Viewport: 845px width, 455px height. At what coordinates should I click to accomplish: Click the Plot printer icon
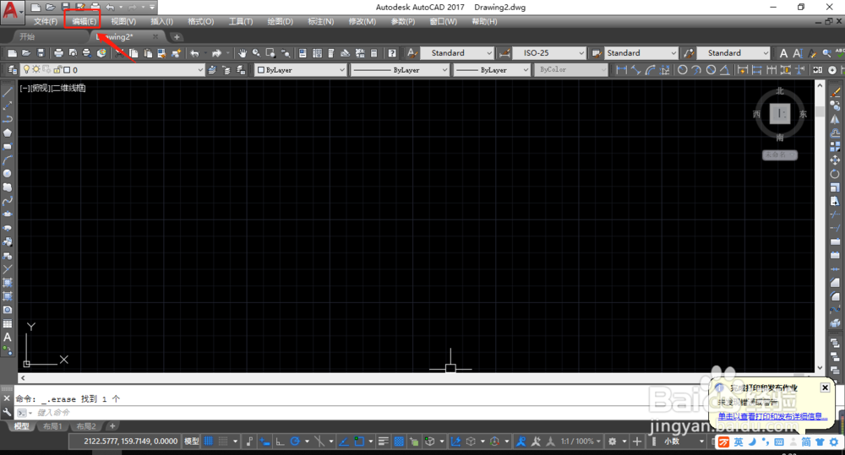pyautogui.click(x=59, y=53)
